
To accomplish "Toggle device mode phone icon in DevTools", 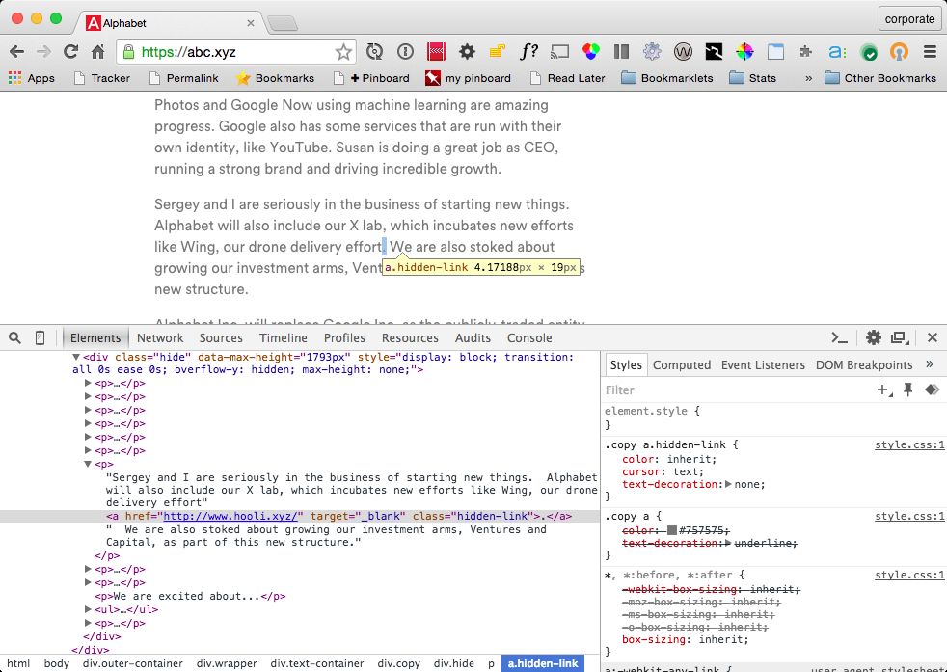I will click(x=41, y=338).
